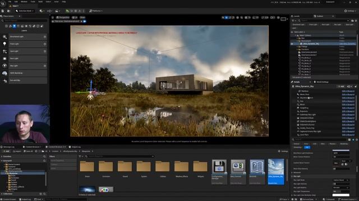The image size is (359, 201).
Task: Click the Content Browser search field
Action: click(121, 156)
